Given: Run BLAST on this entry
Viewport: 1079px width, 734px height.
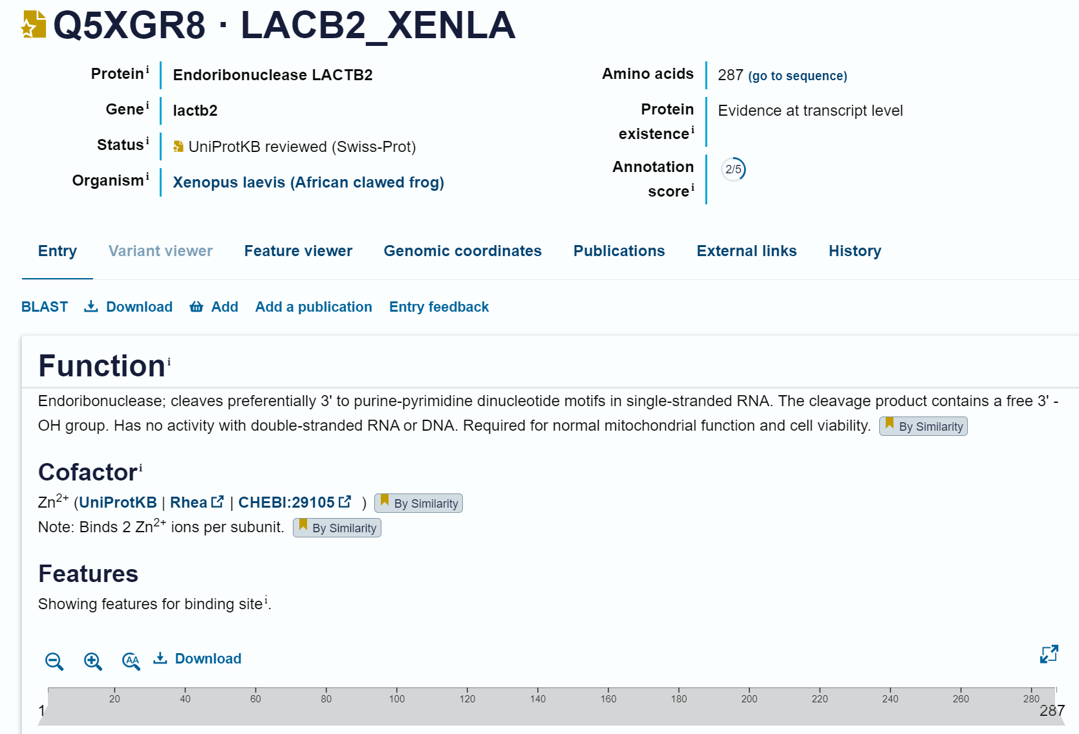Looking at the screenshot, I should 45,307.
